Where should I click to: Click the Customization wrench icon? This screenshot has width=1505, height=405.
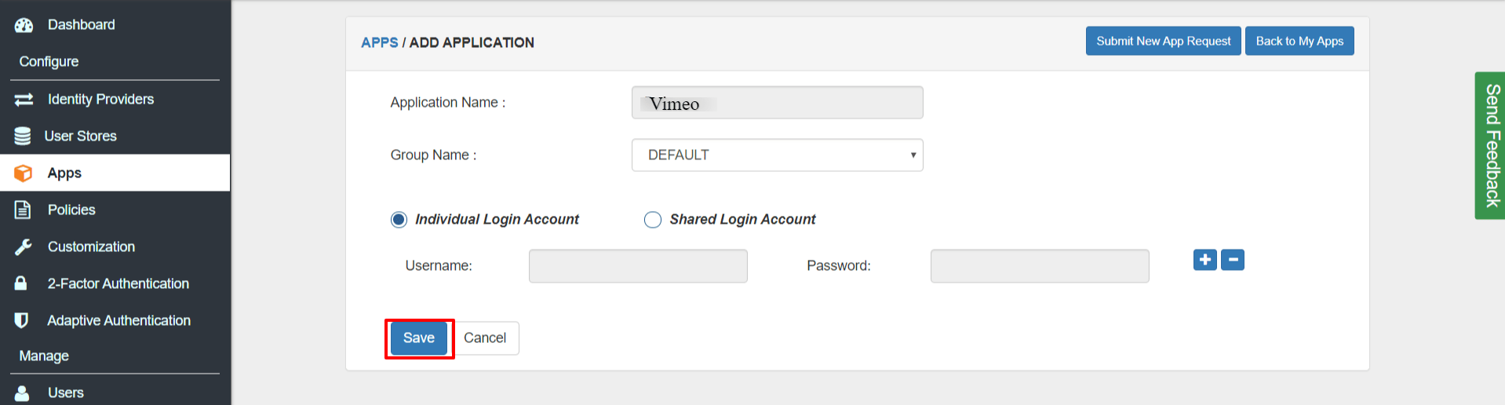[x=23, y=247]
